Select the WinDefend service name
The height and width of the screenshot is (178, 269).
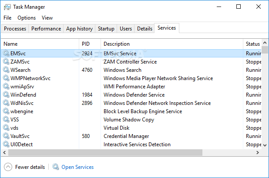23,95
